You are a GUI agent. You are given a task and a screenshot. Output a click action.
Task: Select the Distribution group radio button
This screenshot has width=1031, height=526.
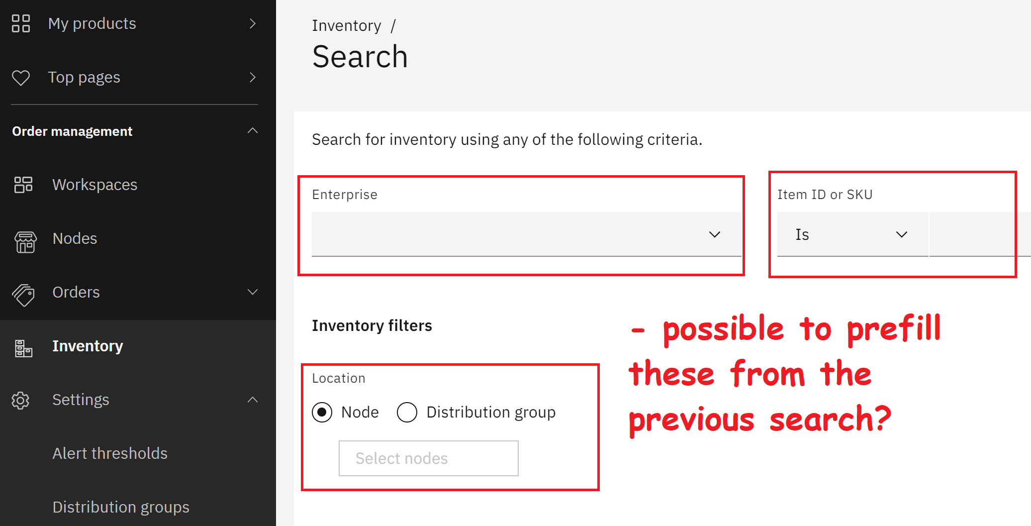click(407, 412)
